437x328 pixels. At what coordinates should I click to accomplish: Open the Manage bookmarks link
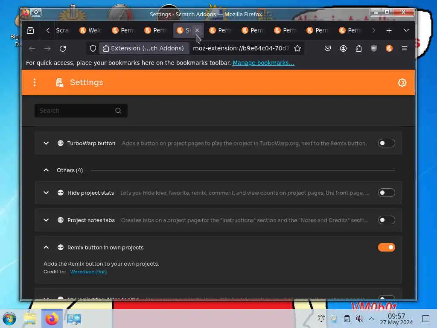[x=263, y=63]
